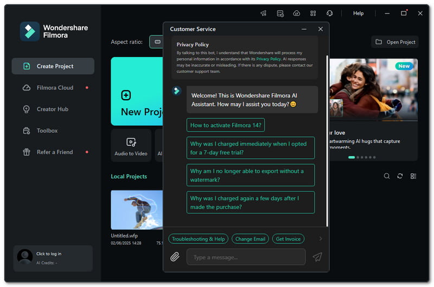Minimize the Customer Service chat panel

[304, 29]
